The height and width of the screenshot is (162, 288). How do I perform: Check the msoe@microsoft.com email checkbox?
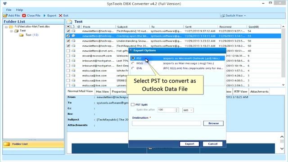pos(68,56)
